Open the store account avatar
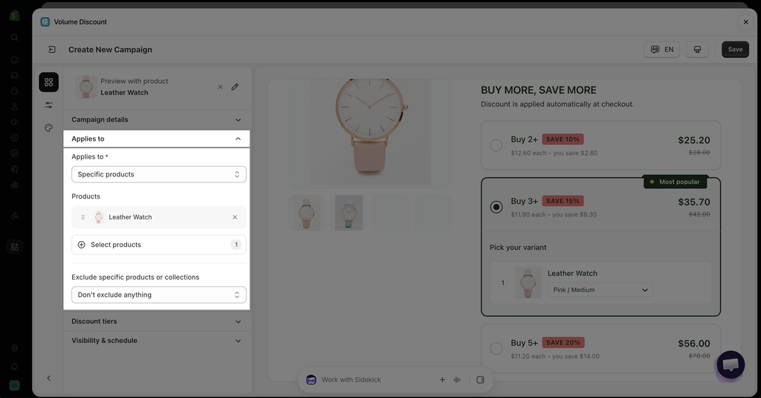761x398 pixels. (x=15, y=385)
